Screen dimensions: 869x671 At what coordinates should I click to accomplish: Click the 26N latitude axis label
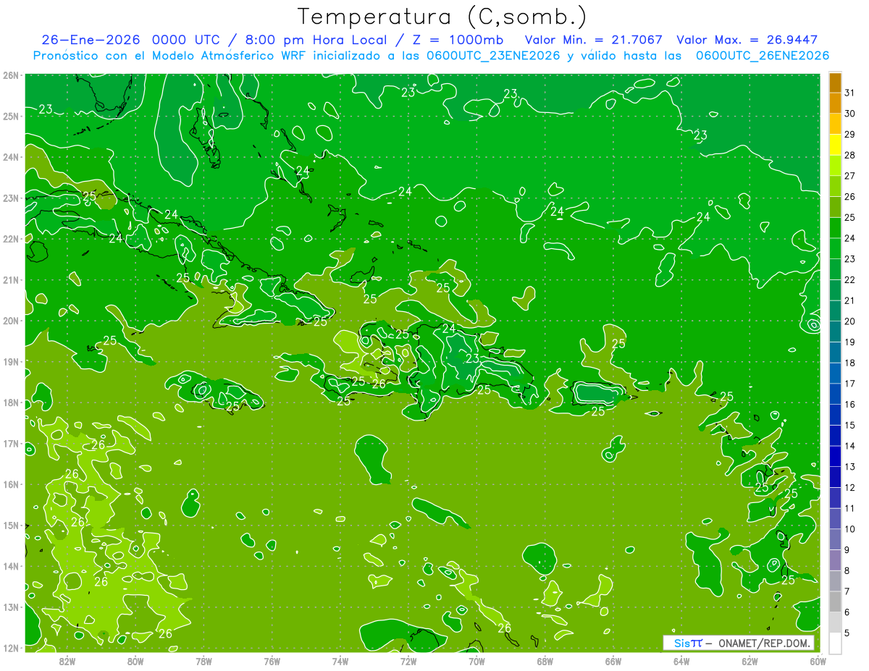[10, 75]
